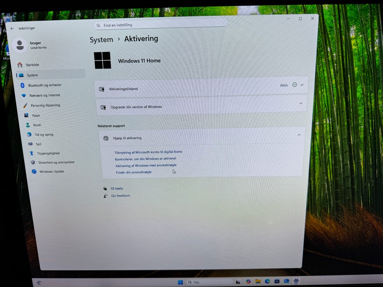Open File Explorer from the taskbar
This screenshot has width=383, height=287.
tap(258, 281)
